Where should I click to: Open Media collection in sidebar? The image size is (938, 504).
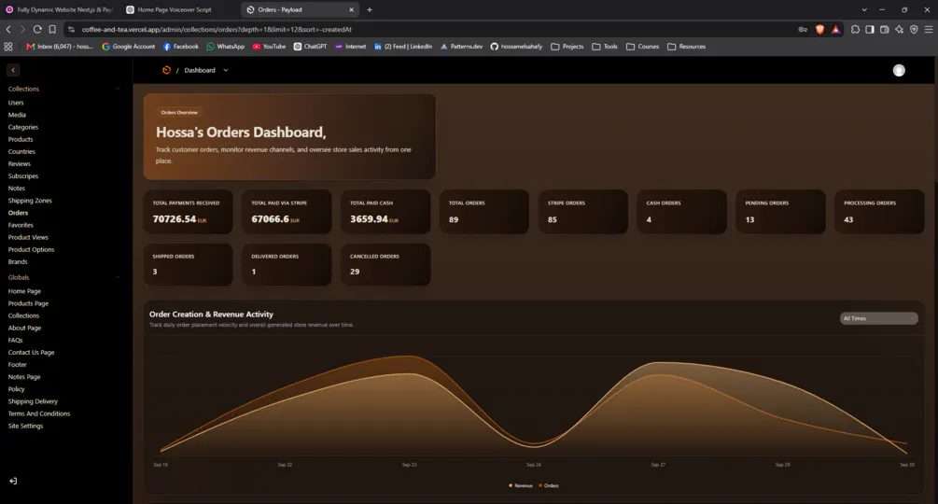coord(17,115)
